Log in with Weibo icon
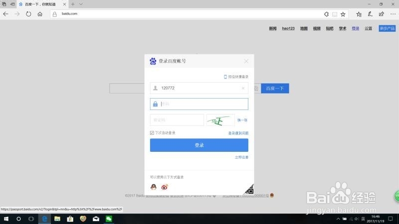The image size is (399, 224). click(165, 187)
